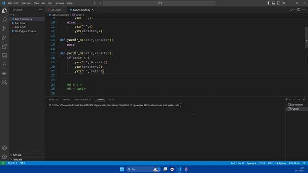Open the Explorer view in activity bar
Viewport: 308px width, 173px height.
click(x=4, y=11)
